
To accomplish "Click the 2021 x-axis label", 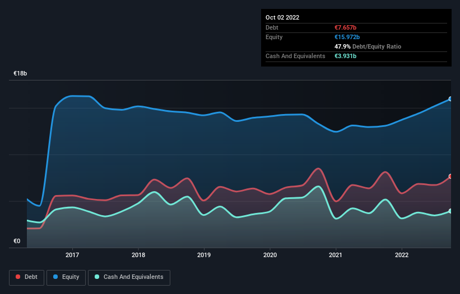I will [x=336, y=255].
